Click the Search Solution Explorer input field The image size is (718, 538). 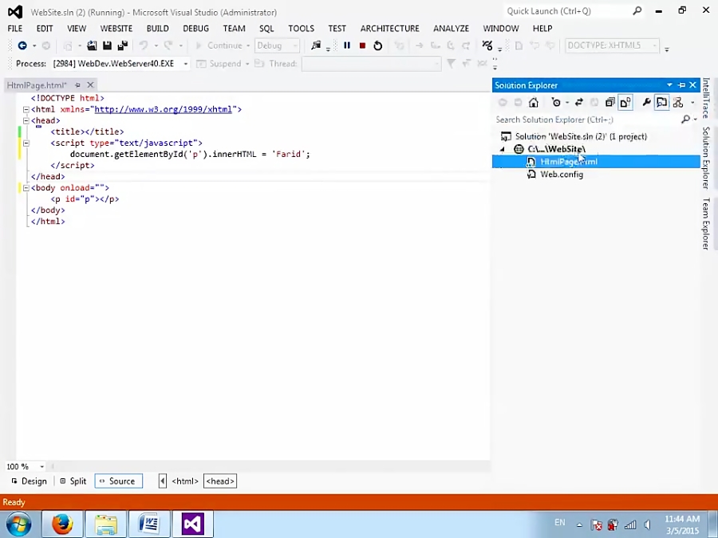tap(587, 120)
